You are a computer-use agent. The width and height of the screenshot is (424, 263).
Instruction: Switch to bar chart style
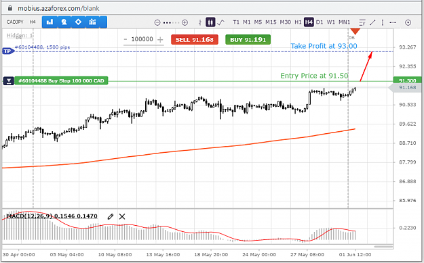pyautogui.click(x=200, y=22)
